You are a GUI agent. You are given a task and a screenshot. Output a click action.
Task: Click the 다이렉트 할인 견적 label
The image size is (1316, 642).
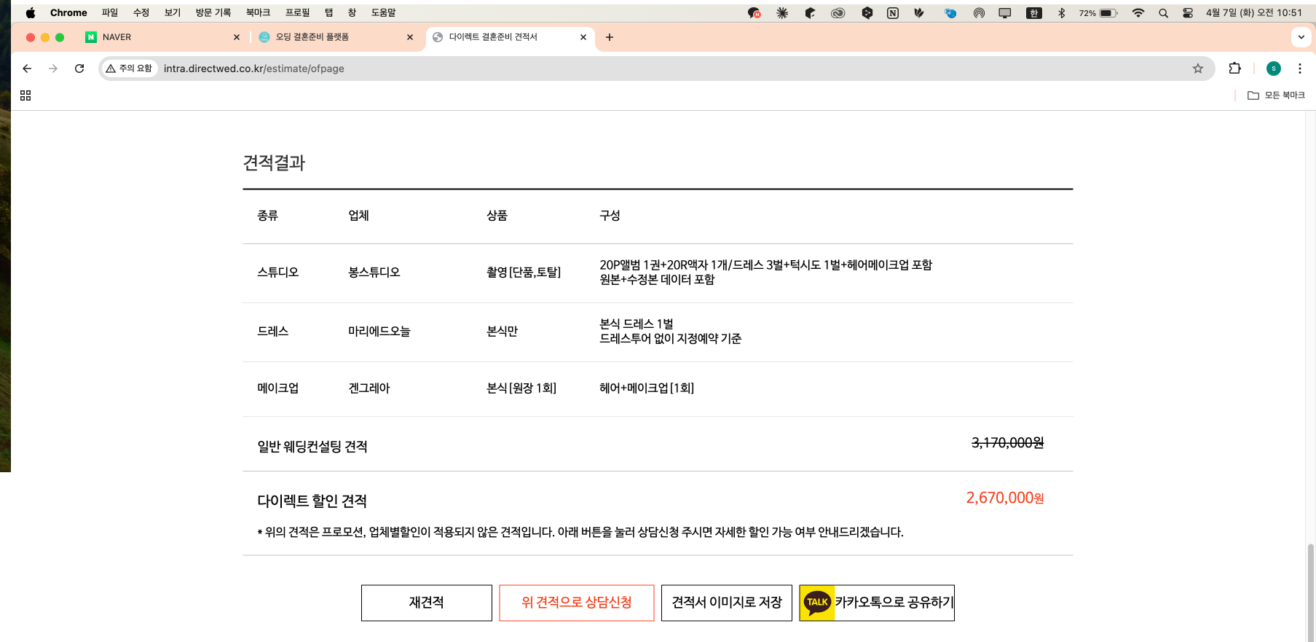(x=312, y=501)
